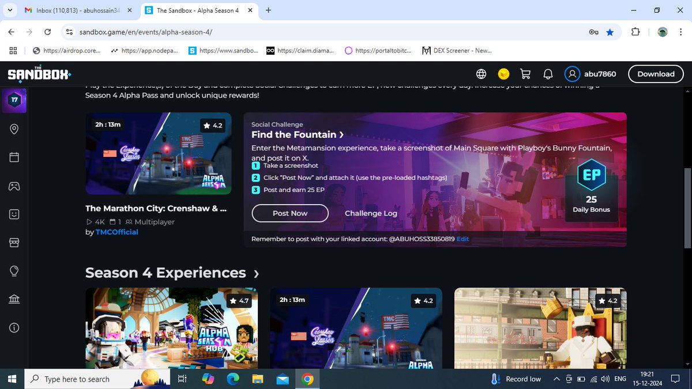Image resolution: width=692 pixels, height=389 pixels.
Task: Open the volume speaker icon in tray
Action: coord(605,379)
